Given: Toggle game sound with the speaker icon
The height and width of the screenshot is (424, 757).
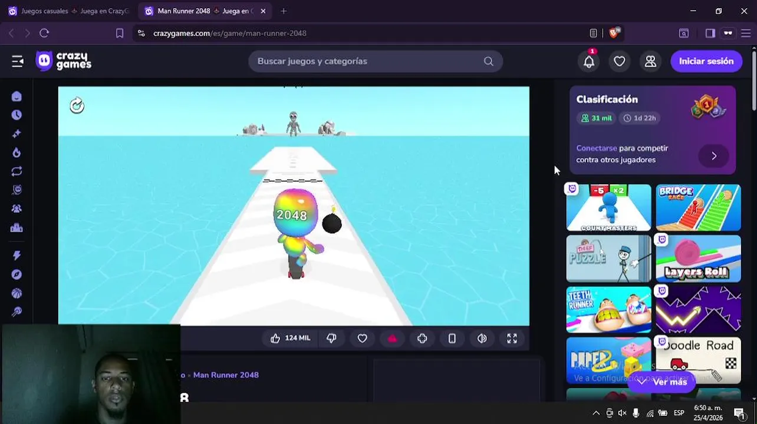Looking at the screenshot, I should [x=482, y=338].
